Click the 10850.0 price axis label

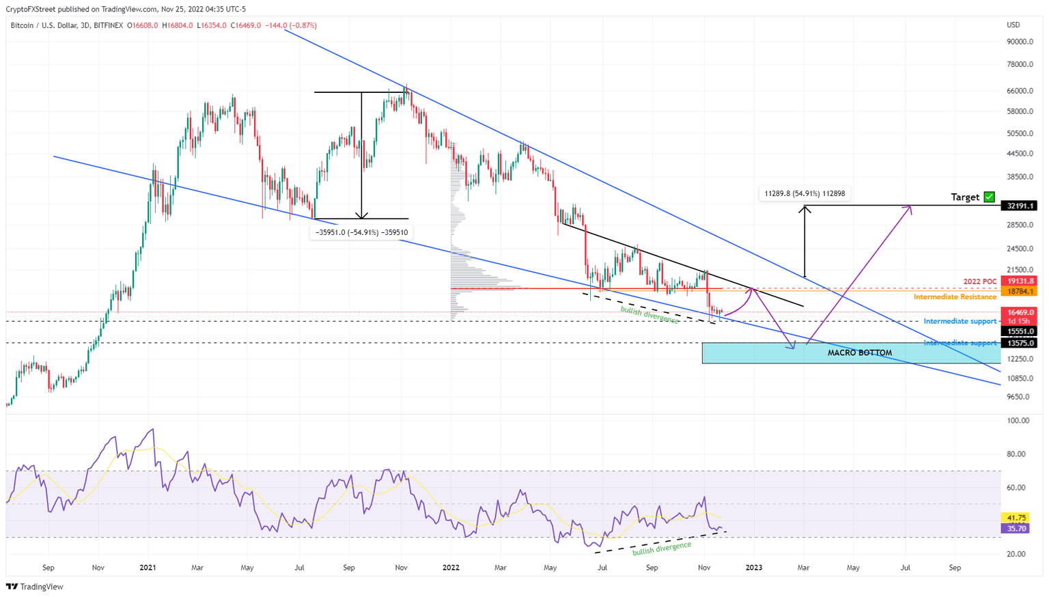tap(1020, 378)
